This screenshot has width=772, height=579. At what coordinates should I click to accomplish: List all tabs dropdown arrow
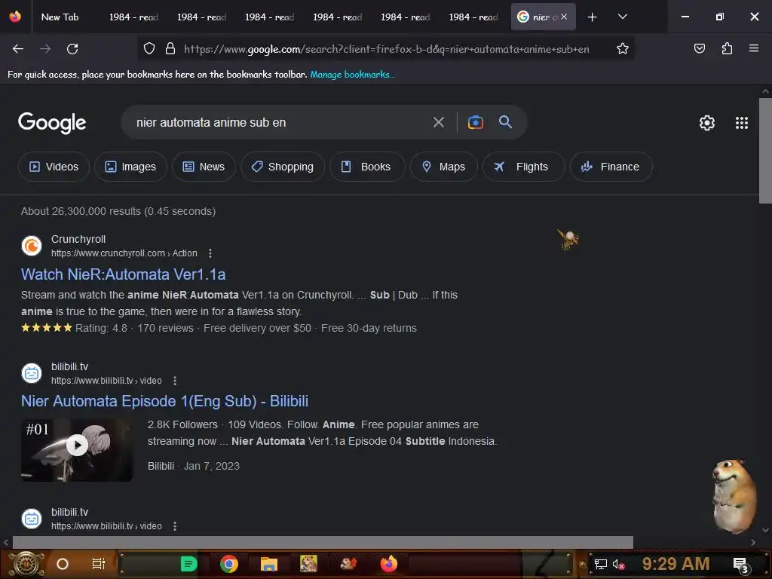[622, 17]
